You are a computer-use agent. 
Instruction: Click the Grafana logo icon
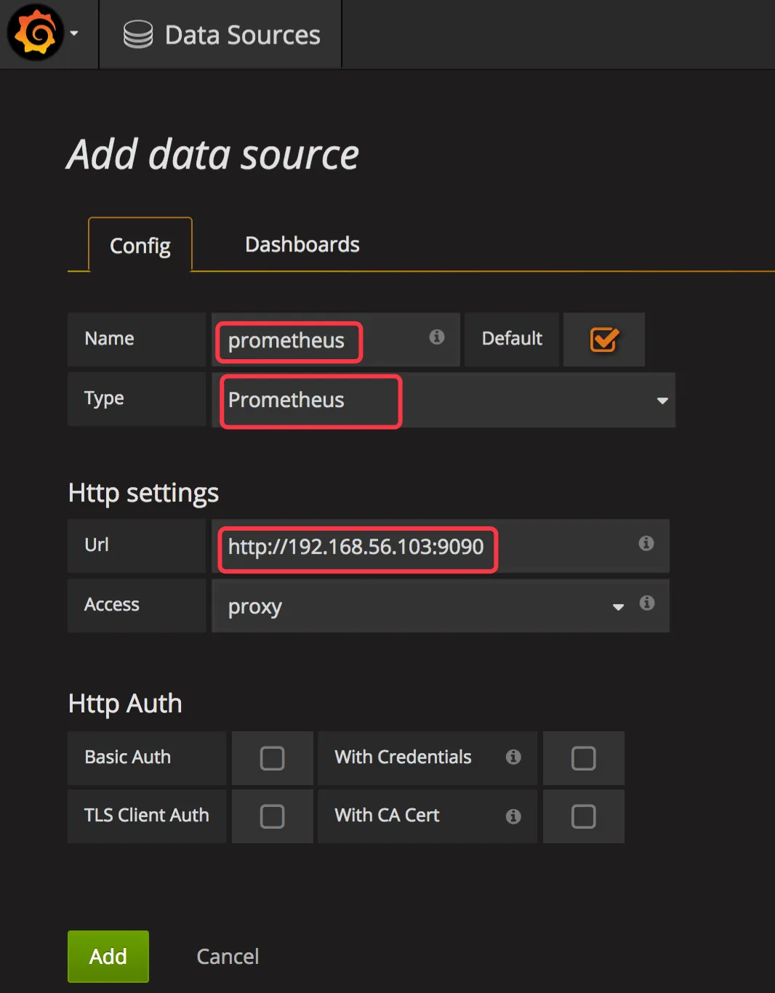click(35, 33)
